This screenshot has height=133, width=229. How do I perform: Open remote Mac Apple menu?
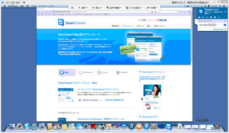click(5, 6)
